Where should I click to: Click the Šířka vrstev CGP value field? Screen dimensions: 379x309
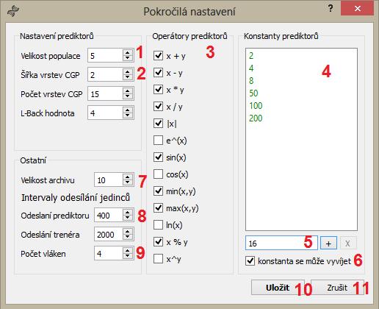point(105,75)
